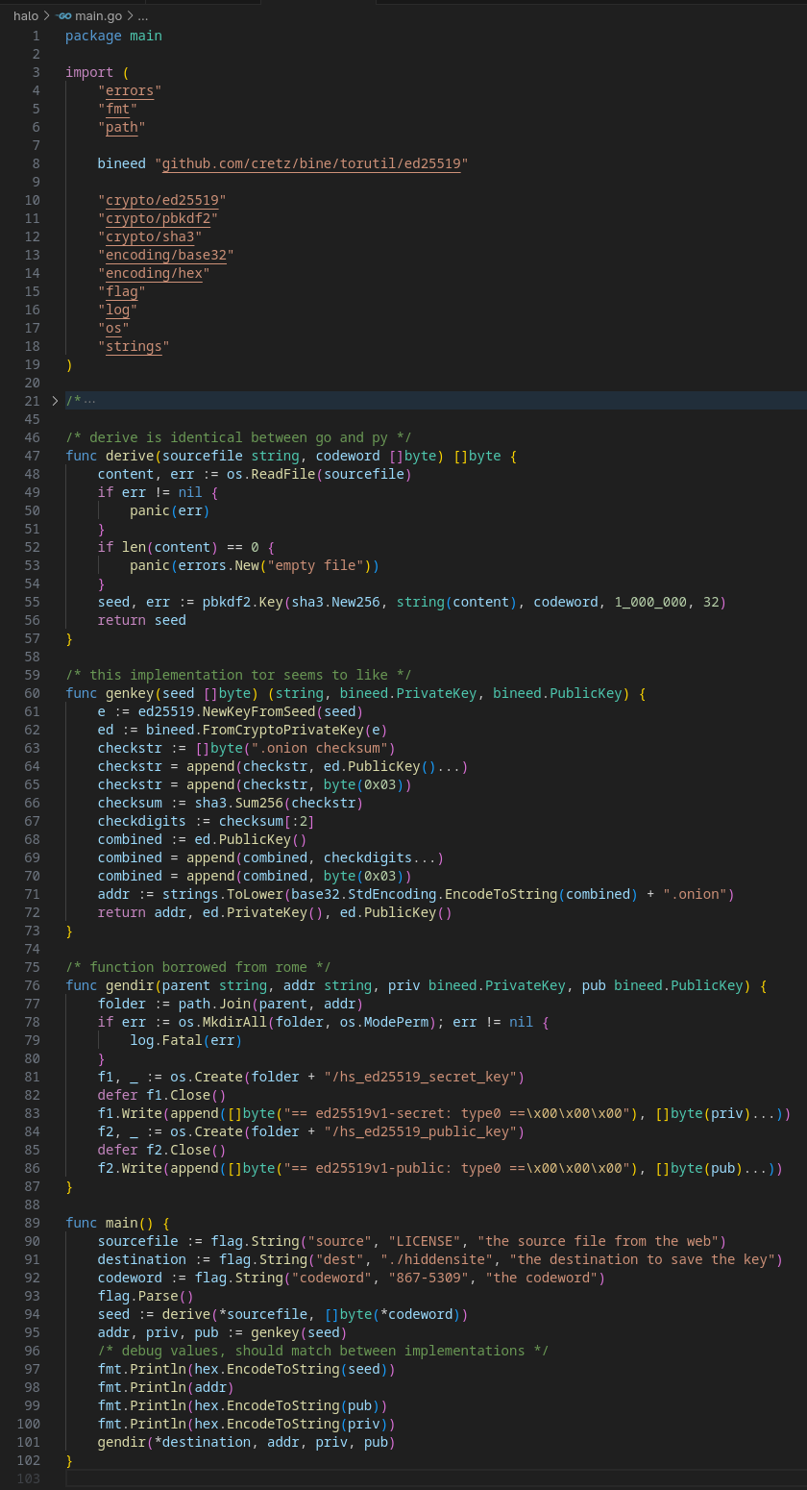Click the comment 'function borrowed from rome'
This screenshot has width=807, height=1490.
pyautogui.click(x=198, y=967)
